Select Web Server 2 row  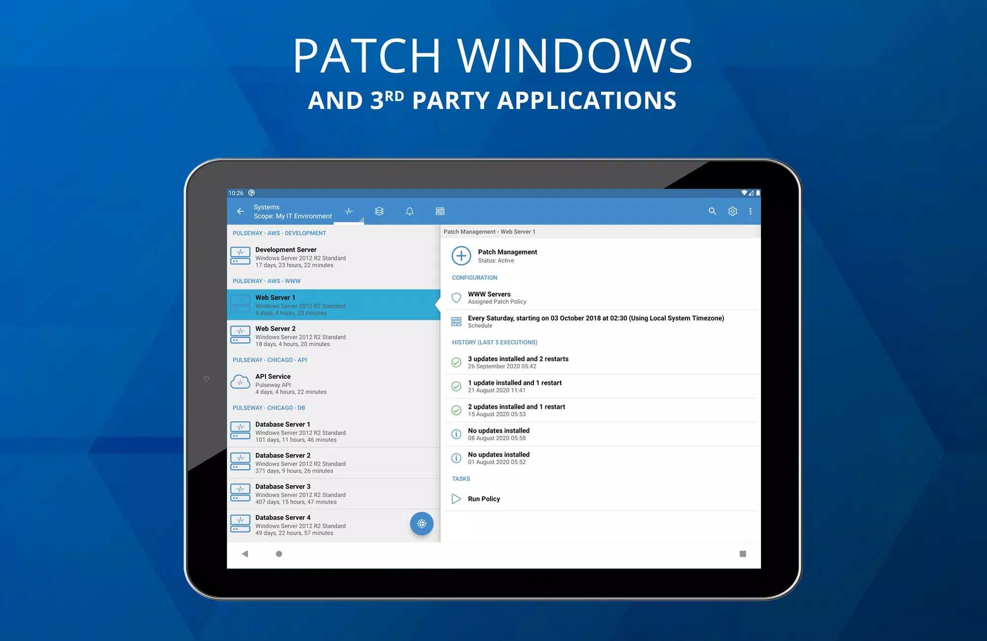334,336
